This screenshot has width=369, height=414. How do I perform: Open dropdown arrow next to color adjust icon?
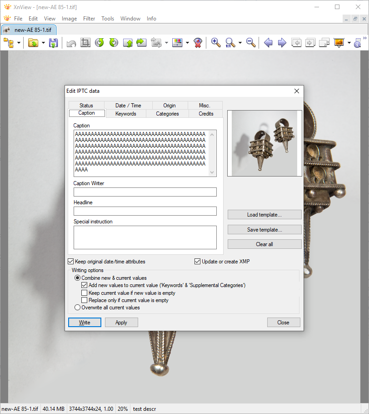tap(187, 43)
